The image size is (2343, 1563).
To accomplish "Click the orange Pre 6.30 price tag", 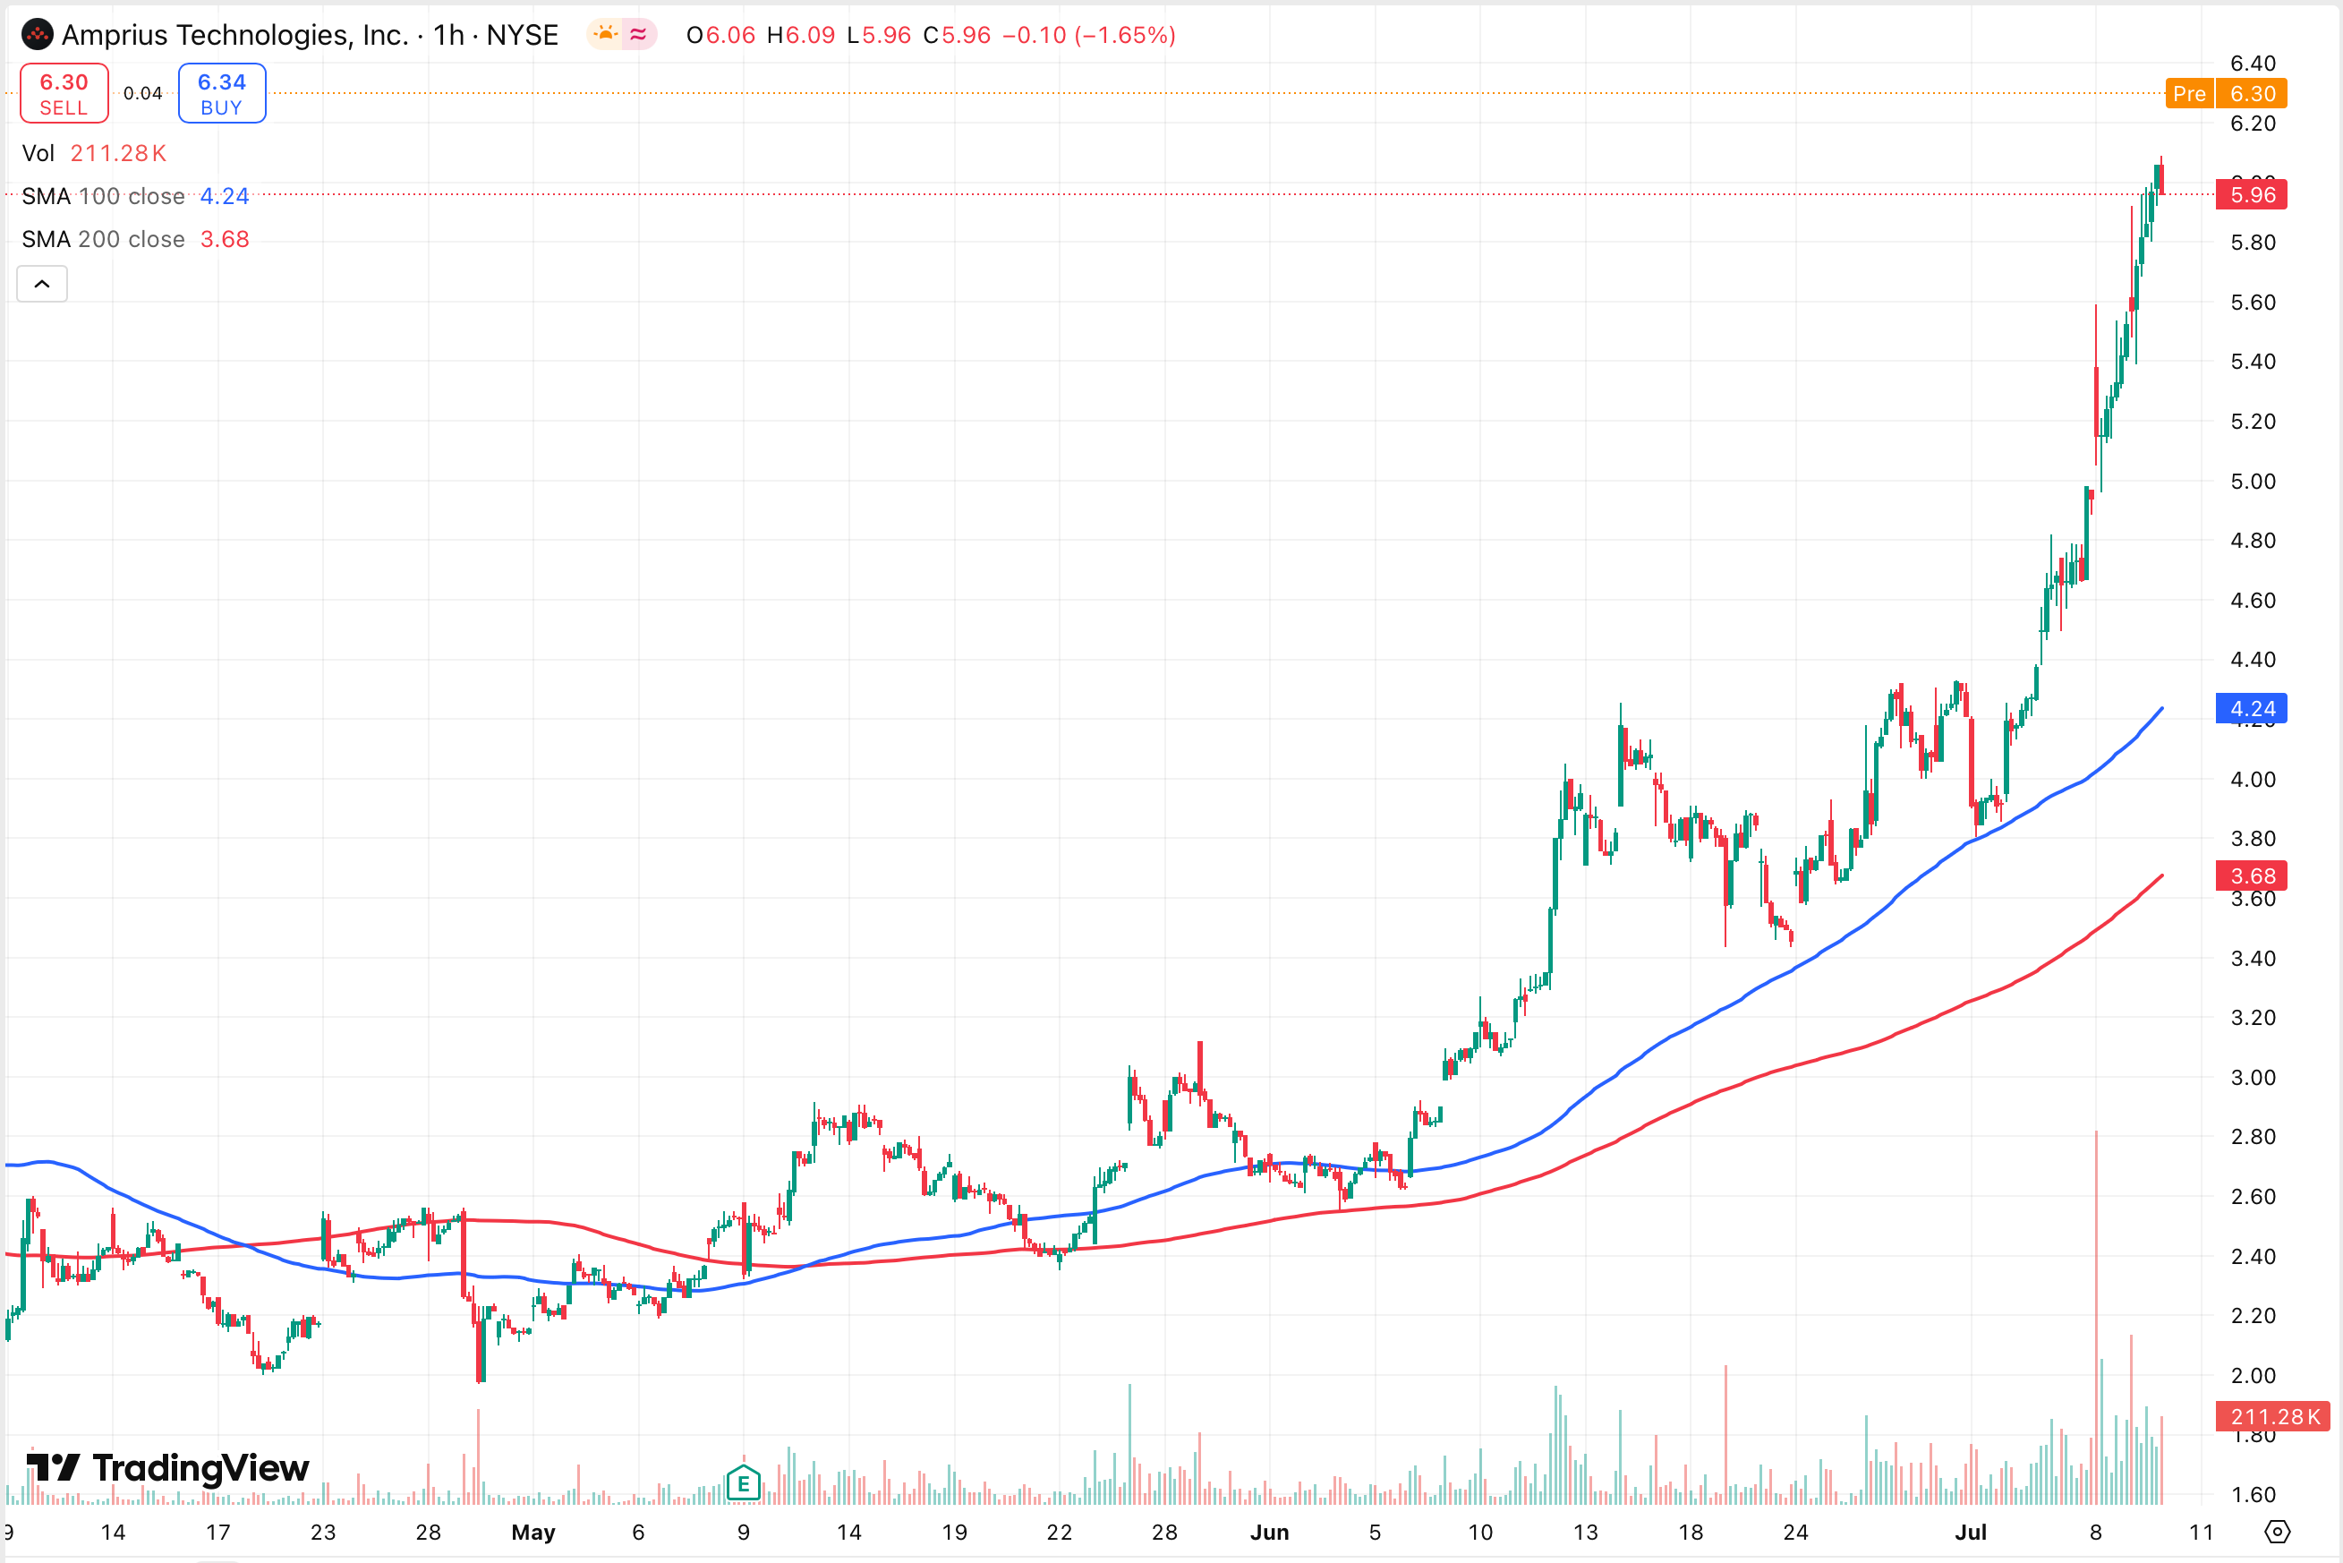I will coord(2226,94).
